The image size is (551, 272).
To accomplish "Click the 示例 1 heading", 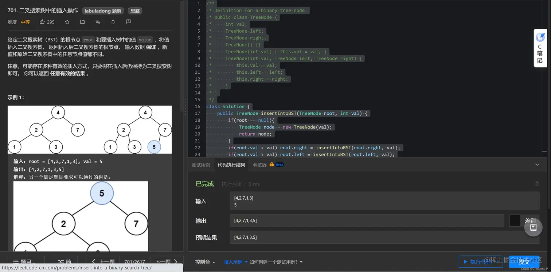I will (x=16, y=97).
